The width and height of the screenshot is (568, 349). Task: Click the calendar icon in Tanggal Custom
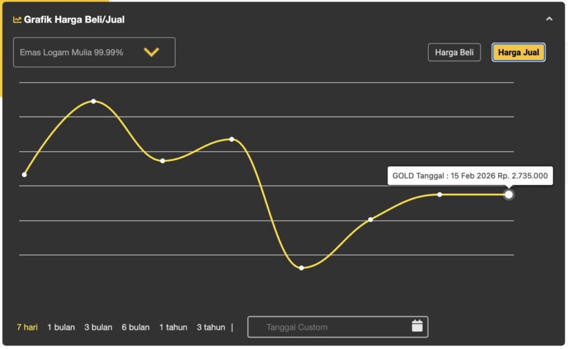pyautogui.click(x=417, y=326)
